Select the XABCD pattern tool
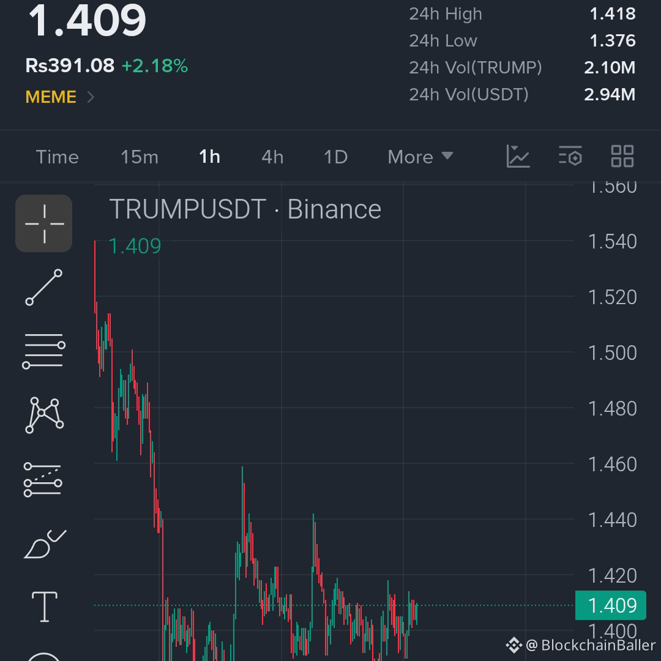661x661 pixels. click(44, 415)
